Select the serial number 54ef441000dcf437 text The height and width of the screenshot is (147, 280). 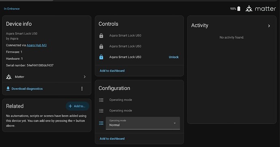pyautogui.click(x=40, y=65)
